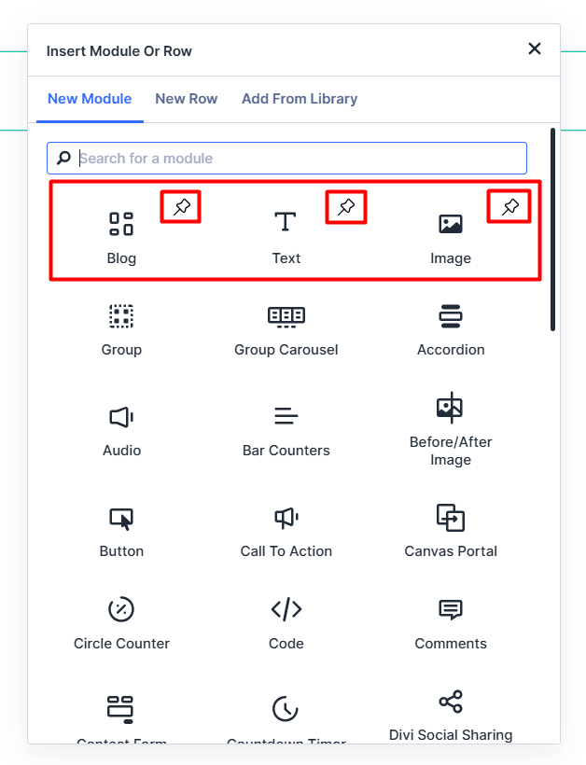Insert the Button module
Image resolution: width=586 pixels, height=765 pixels.
[x=121, y=530]
